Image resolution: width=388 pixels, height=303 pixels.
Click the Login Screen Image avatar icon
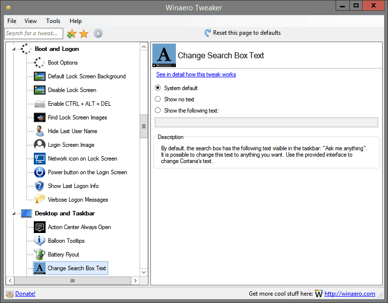pyautogui.click(x=40, y=145)
